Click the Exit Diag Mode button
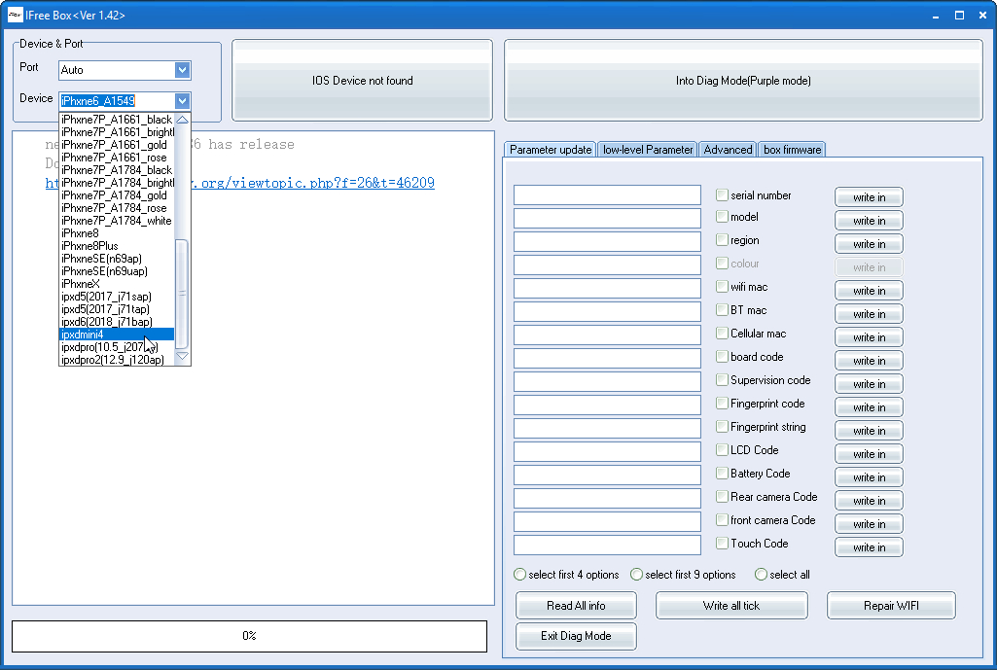Image resolution: width=997 pixels, height=670 pixels. pos(576,636)
